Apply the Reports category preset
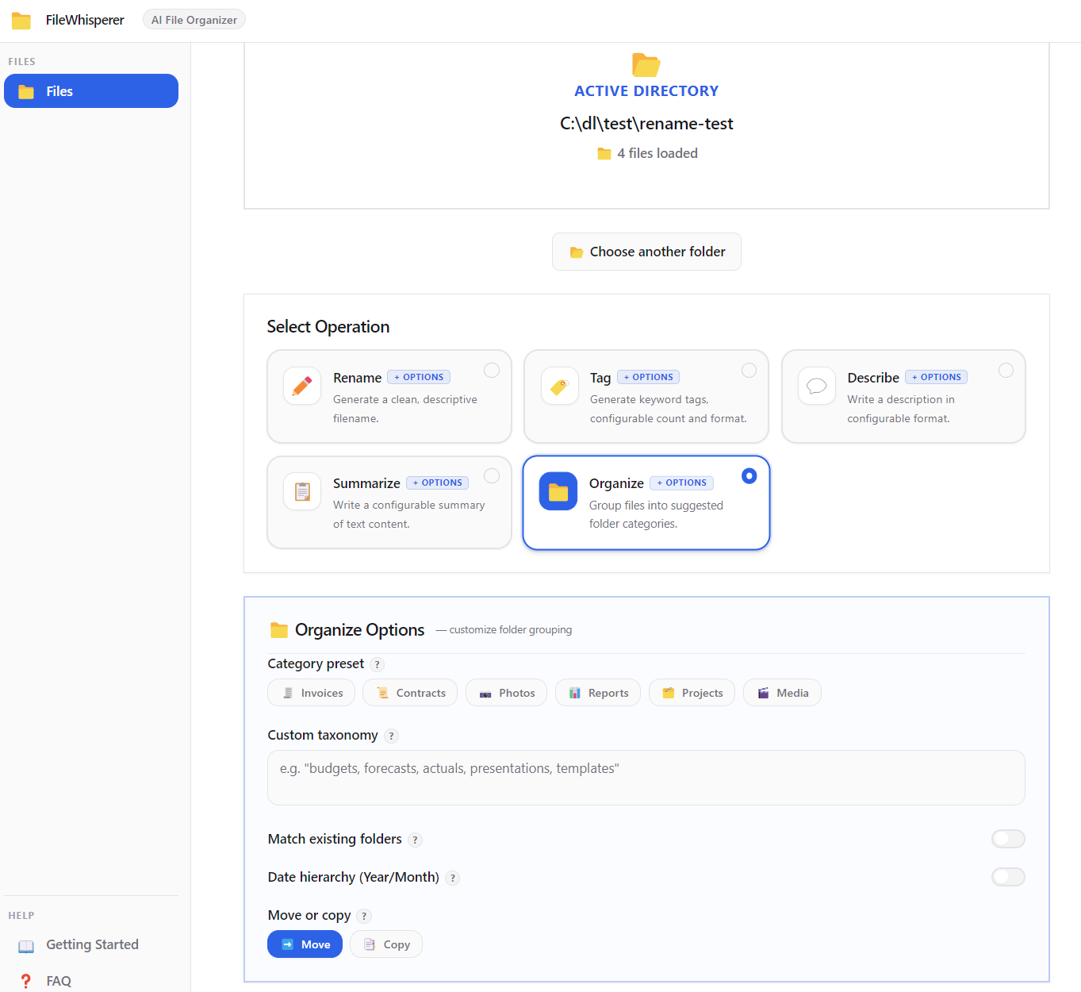Image resolution: width=1081 pixels, height=992 pixels. tap(598, 693)
